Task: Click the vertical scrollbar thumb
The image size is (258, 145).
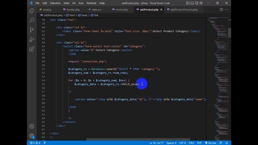Action: 230,33
